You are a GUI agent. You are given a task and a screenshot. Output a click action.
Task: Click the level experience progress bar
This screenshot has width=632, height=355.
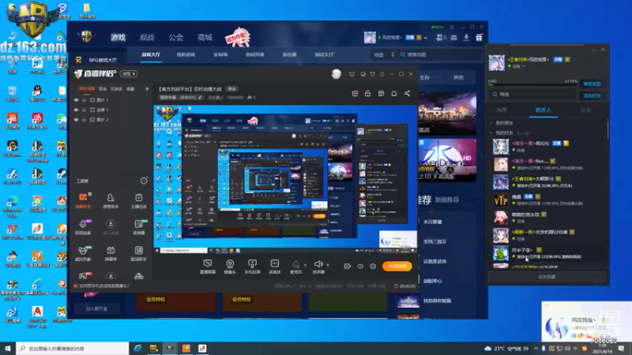click(x=532, y=85)
